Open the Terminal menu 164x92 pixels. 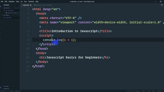pyautogui.click(x=31, y=2)
